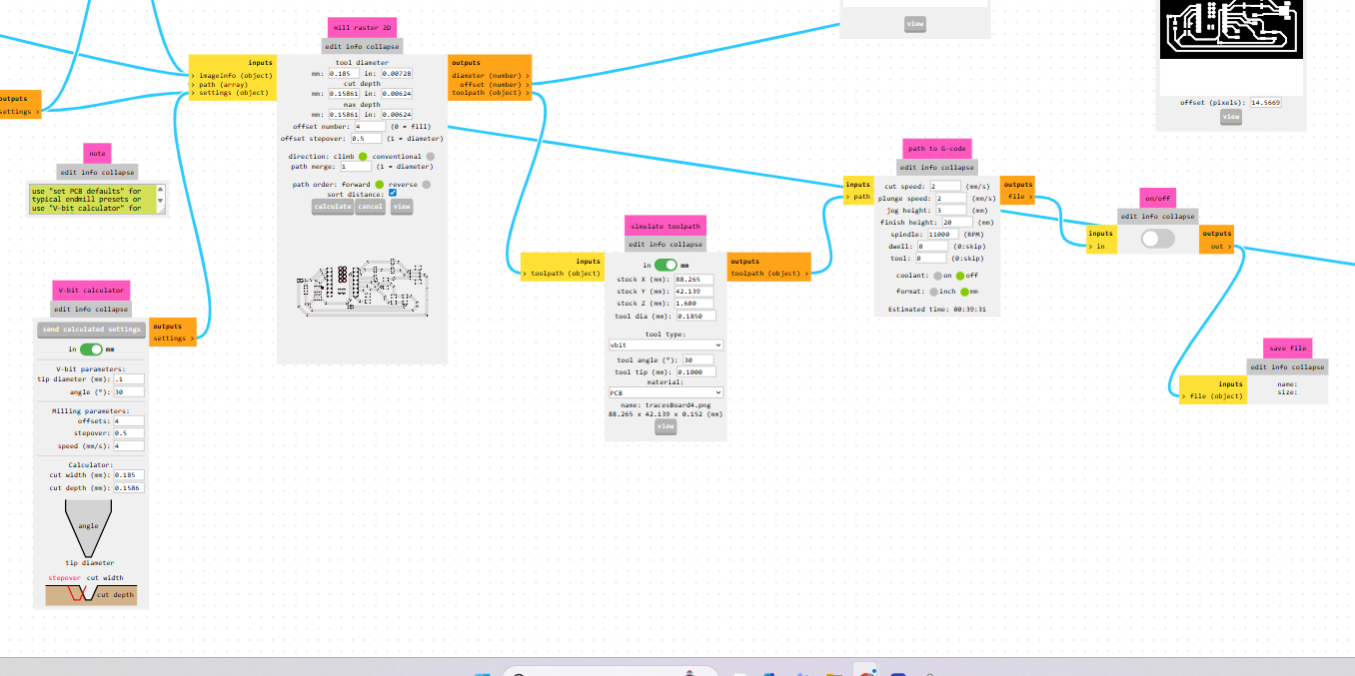Click offset stepover input field
The image size is (1355, 676).
pyautogui.click(x=367, y=139)
